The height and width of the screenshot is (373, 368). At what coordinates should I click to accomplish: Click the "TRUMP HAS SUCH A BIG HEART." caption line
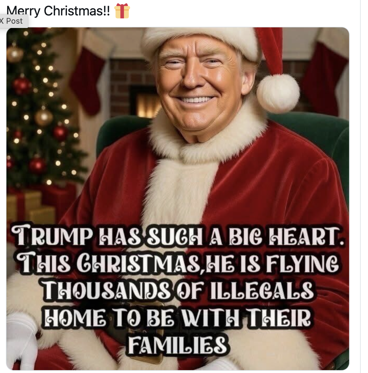(x=178, y=236)
